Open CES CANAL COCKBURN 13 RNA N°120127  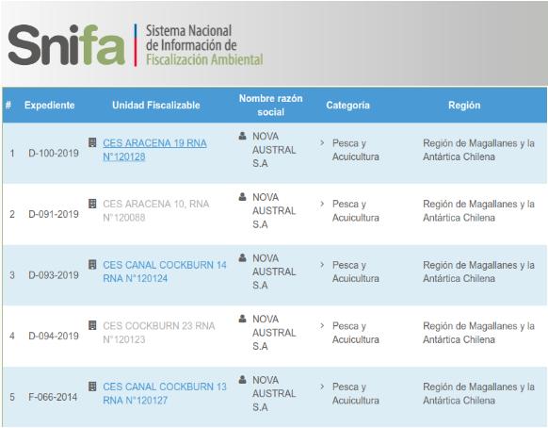(x=165, y=393)
